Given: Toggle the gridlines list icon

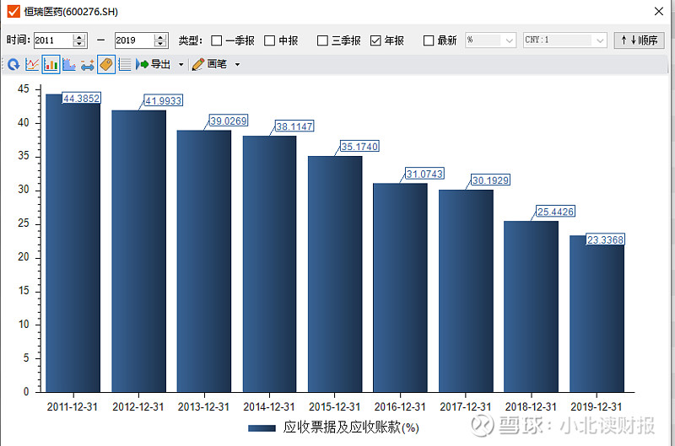Looking at the screenshot, I should point(125,65).
